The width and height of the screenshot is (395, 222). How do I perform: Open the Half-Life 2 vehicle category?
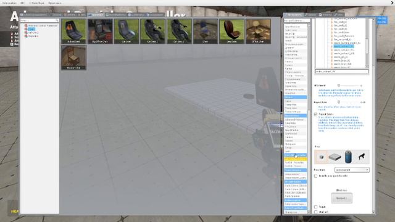[x=33, y=33]
